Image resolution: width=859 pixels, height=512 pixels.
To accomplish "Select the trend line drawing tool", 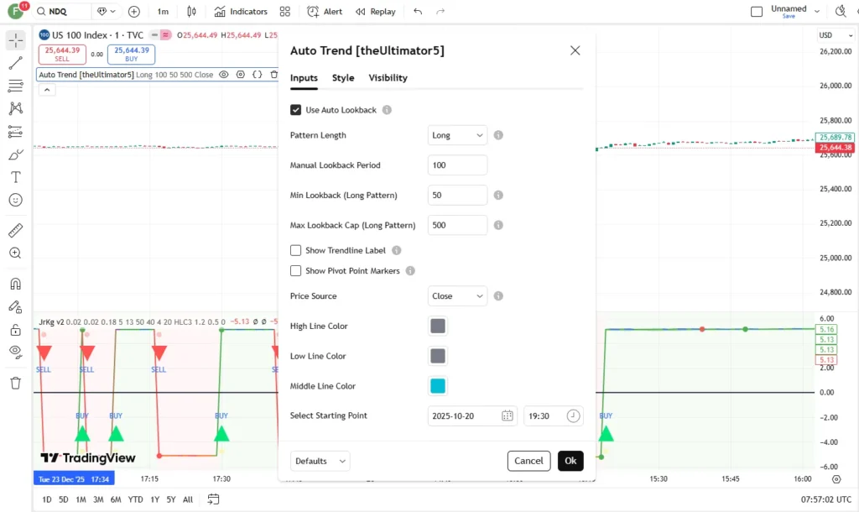I will (x=15, y=63).
